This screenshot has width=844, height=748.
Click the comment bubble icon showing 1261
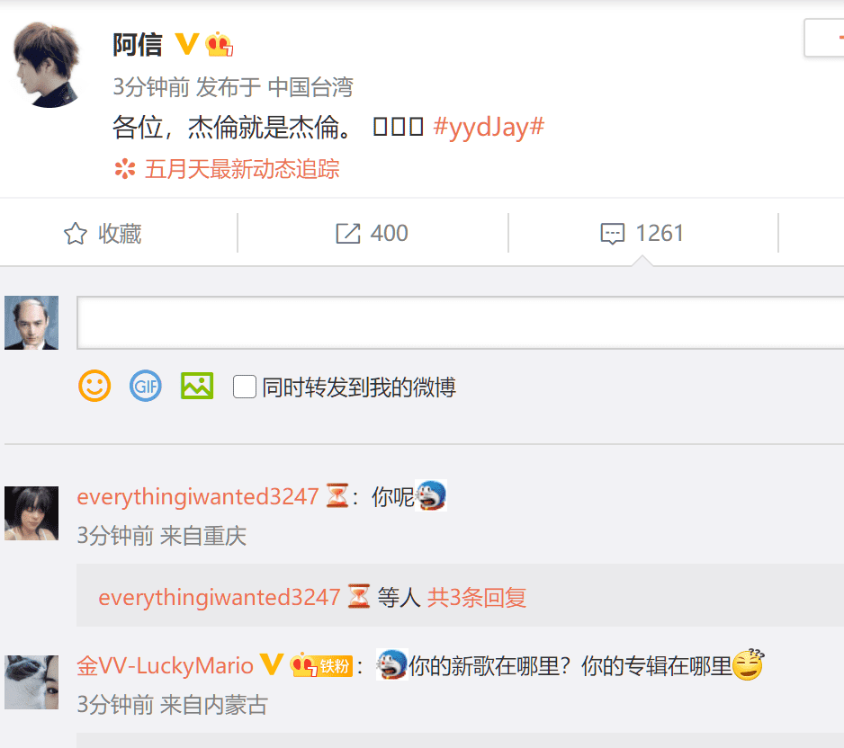613,234
